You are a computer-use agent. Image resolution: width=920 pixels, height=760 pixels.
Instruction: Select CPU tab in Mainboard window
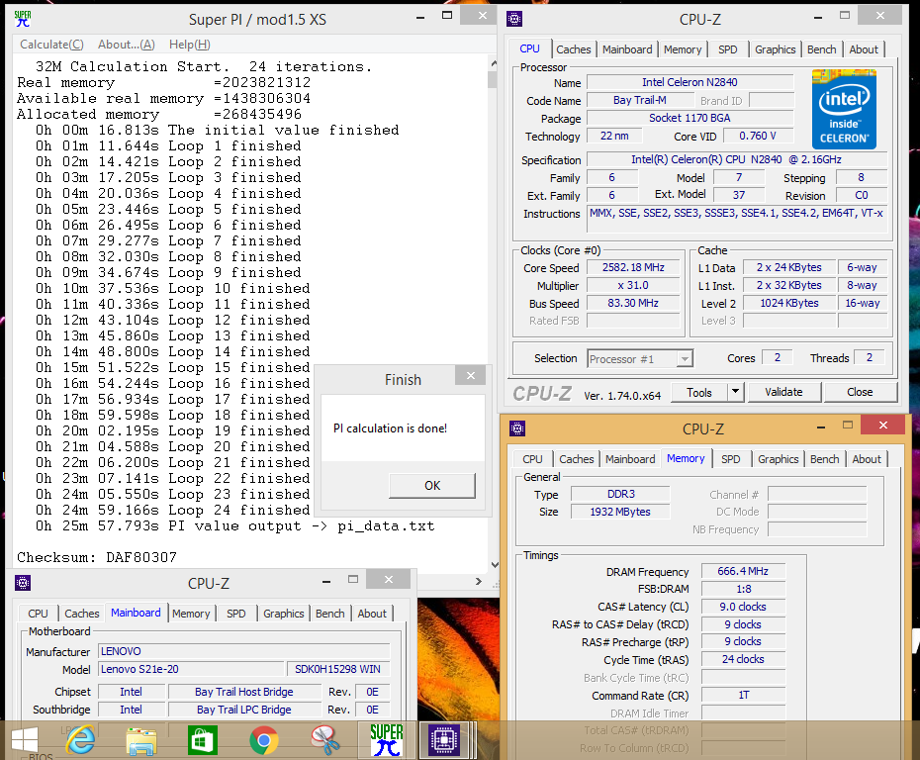pyautogui.click(x=38, y=614)
